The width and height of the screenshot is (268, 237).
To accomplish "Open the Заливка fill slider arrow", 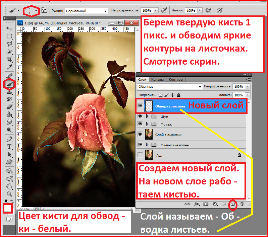I will 247,95.
